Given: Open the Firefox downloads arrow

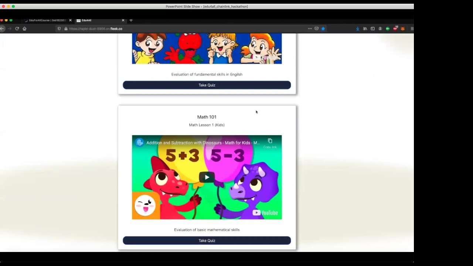Looking at the screenshot, I should 358,28.
